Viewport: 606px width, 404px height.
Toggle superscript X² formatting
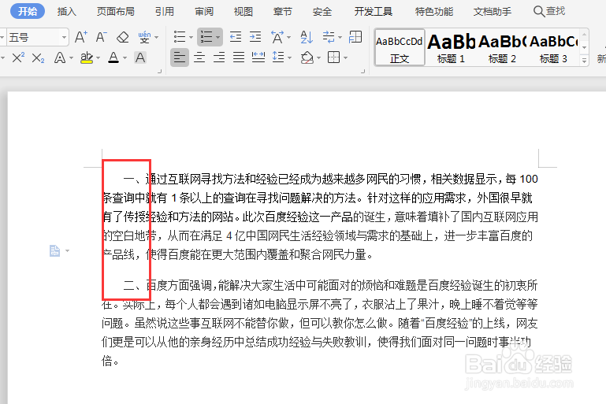point(18,57)
